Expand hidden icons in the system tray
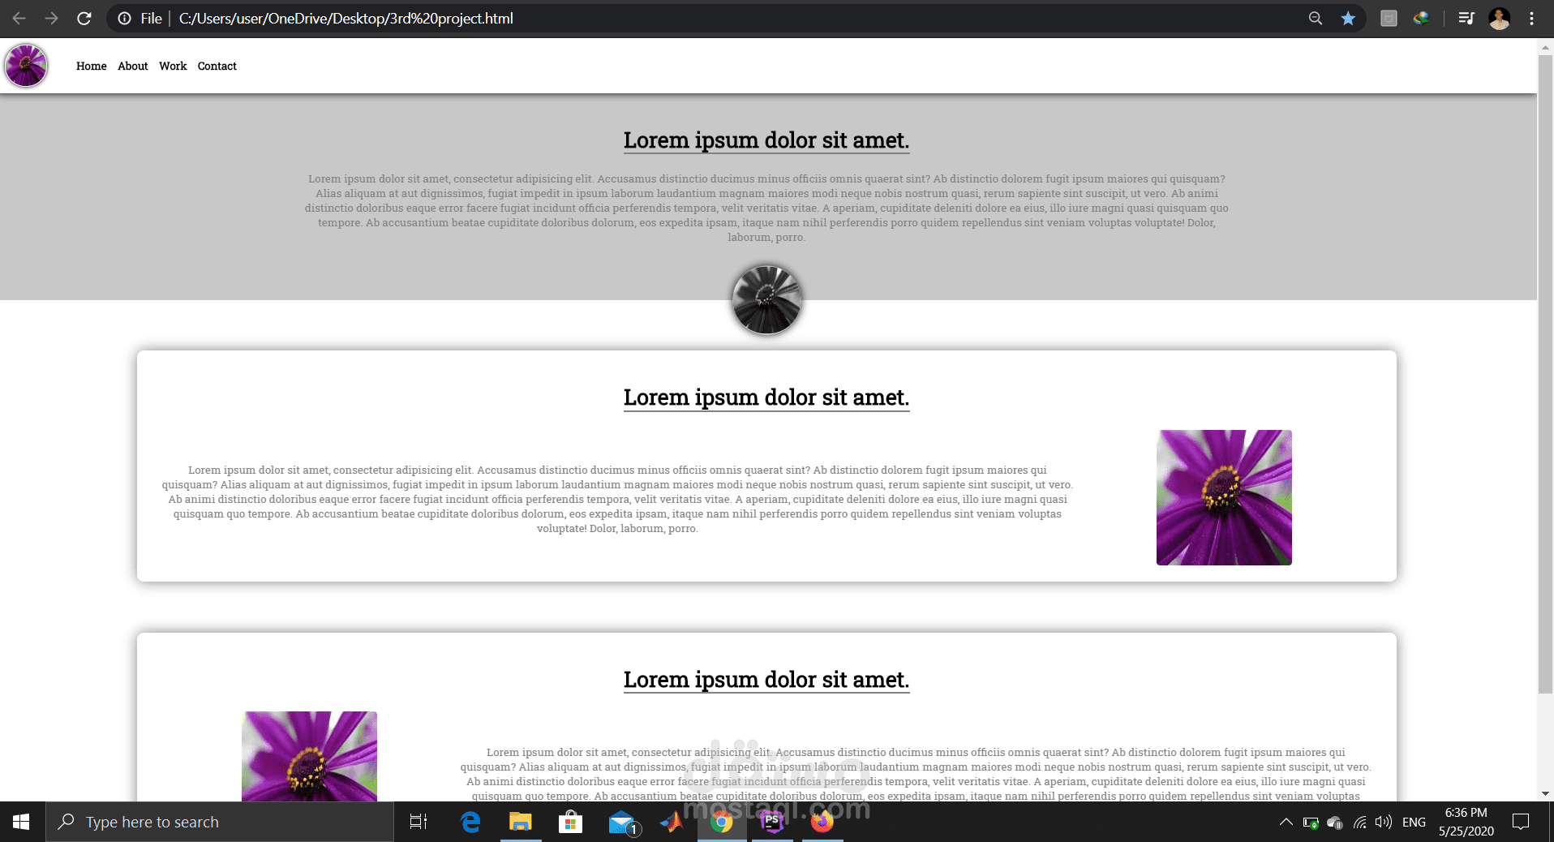This screenshot has height=842, width=1554. click(1286, 822)
